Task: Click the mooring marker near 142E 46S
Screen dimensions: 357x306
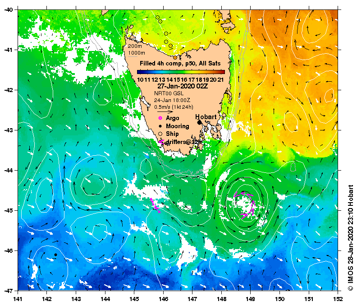Action: tap(55, 255)
